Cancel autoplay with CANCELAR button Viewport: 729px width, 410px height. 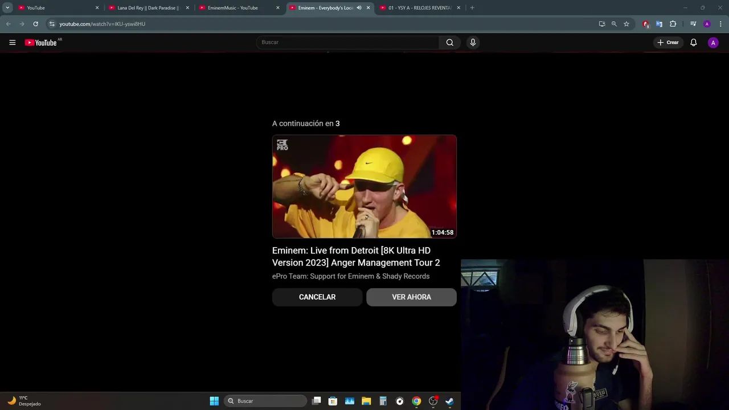click(317, 297)
